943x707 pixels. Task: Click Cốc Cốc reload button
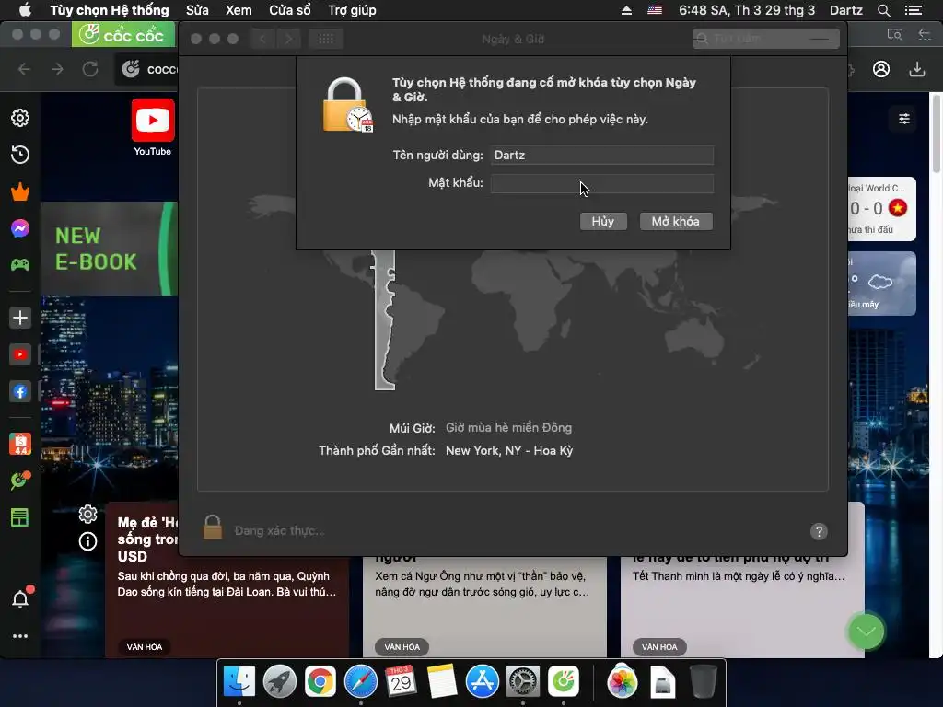pyautogui.click(x=90, y=69)
